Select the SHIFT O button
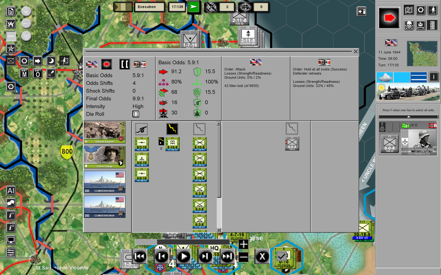 (38, 73)
